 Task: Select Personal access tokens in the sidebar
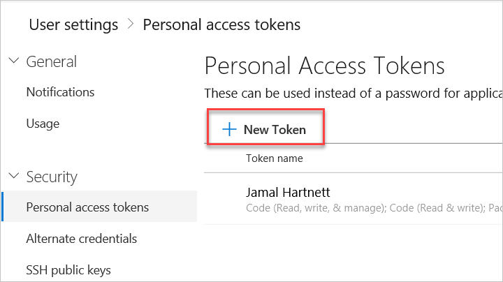(x=87, y=207)
